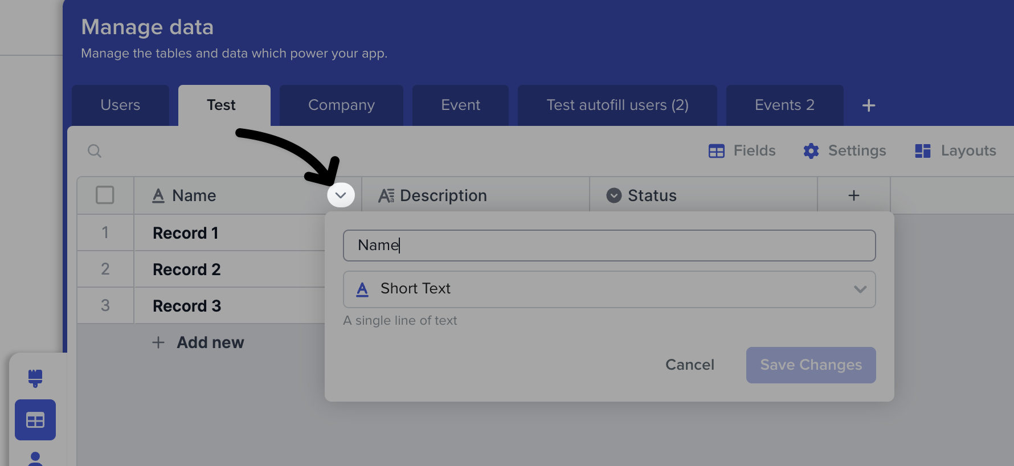Screen dimensions: 1014x466
Task: Add a new column with plus icon
Action: 853,195
